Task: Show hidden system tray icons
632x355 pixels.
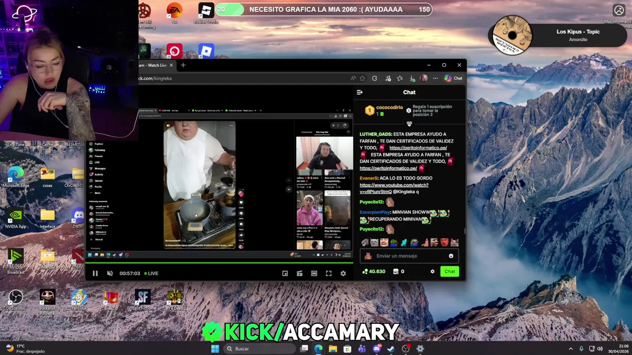Action: (x=571, y=349)
